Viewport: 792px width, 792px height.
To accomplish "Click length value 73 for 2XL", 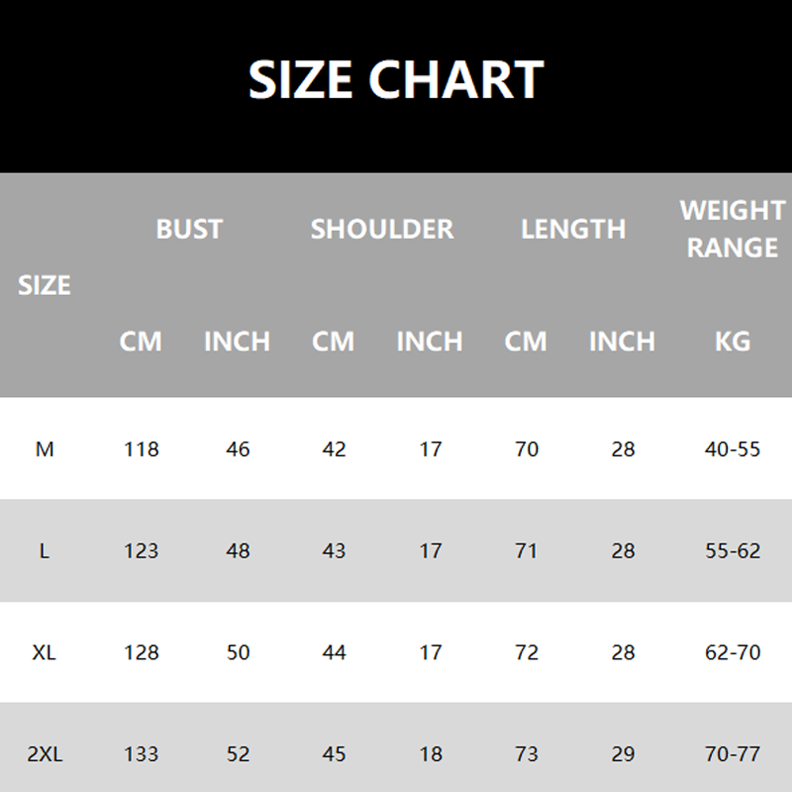I will pyautogui.click(x=527, y=754).
